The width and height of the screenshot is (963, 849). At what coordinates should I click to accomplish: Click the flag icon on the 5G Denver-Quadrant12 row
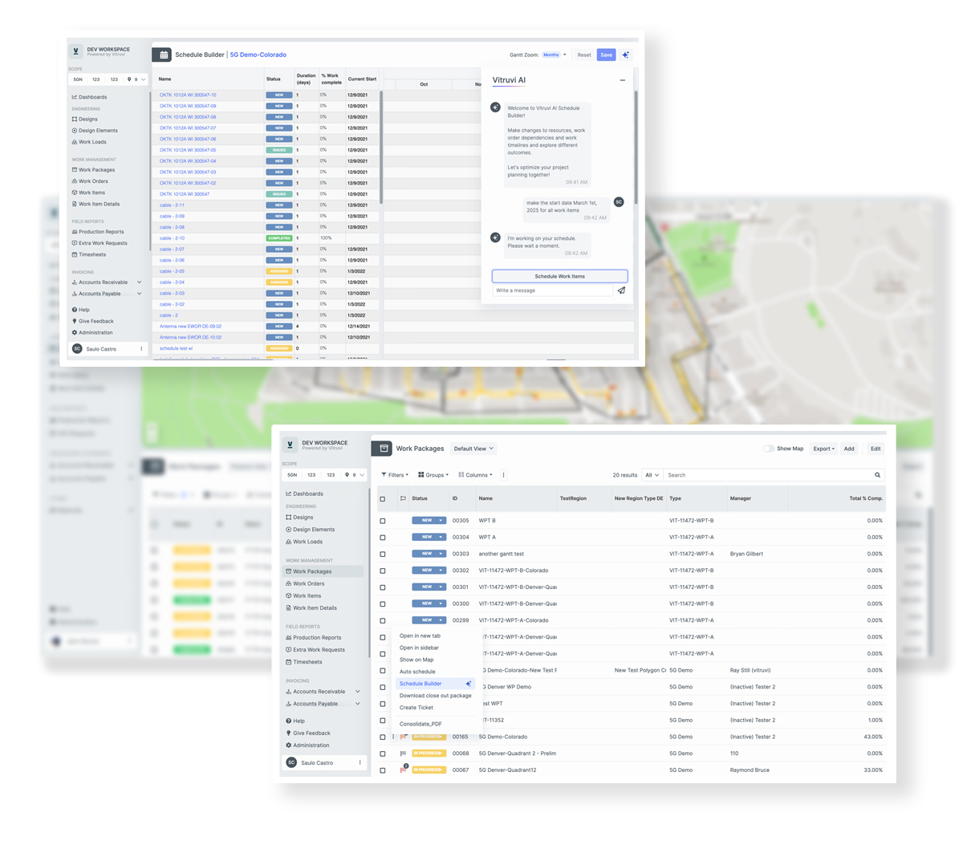point(404,770)
